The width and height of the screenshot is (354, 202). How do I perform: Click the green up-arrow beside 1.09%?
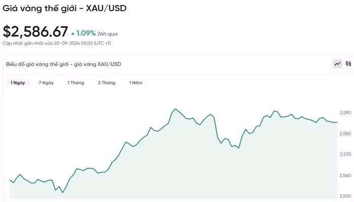[73, 33]
